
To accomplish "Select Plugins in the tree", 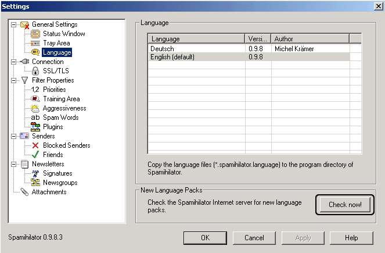I will click(53, 127).
